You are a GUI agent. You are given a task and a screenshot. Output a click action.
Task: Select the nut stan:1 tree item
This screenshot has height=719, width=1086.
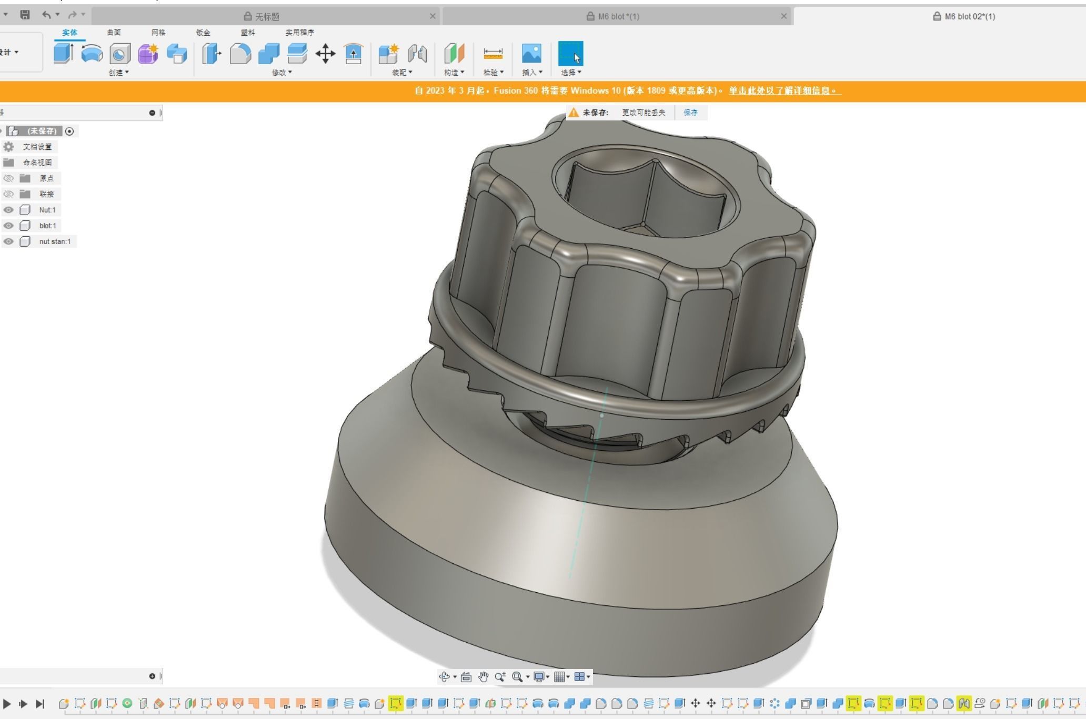pos(55,241)
